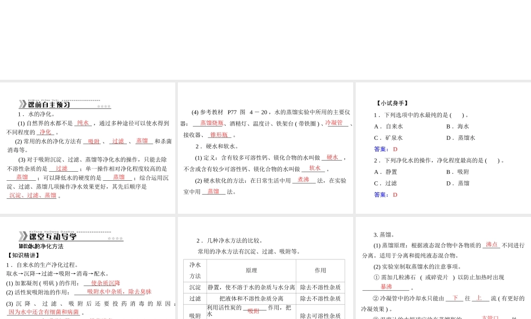Click the table header cell '净水方法'
Screen dimensions: 531x319
coord(195,271)
